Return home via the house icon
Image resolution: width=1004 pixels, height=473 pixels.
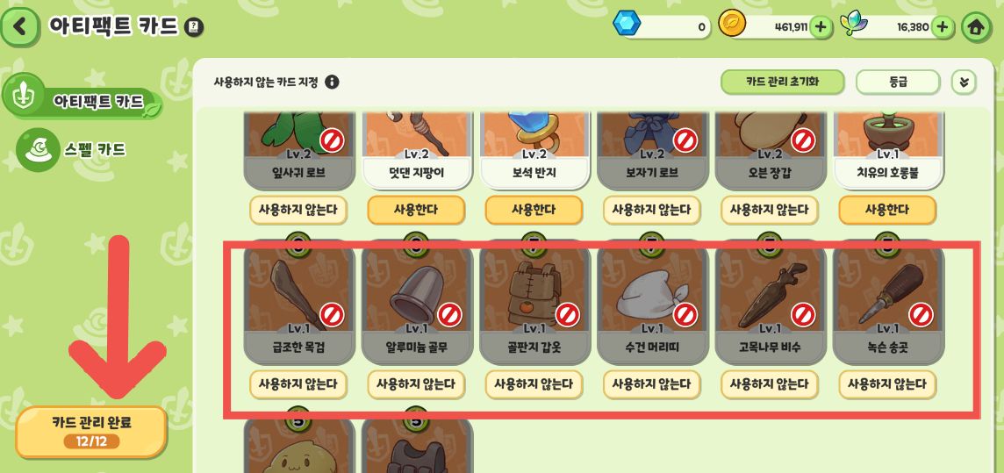[977, 27]
